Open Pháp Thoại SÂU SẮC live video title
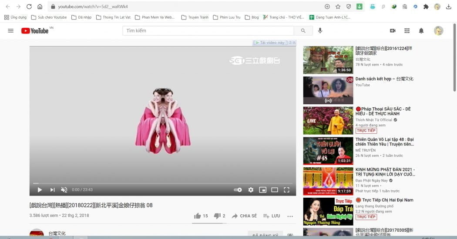This screenshot has height=239, width=457. (x=383, y=111)
